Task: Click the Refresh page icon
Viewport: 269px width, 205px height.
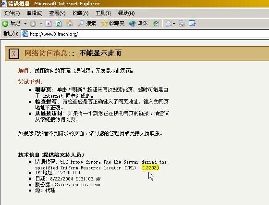Action: tap(59, 24)
